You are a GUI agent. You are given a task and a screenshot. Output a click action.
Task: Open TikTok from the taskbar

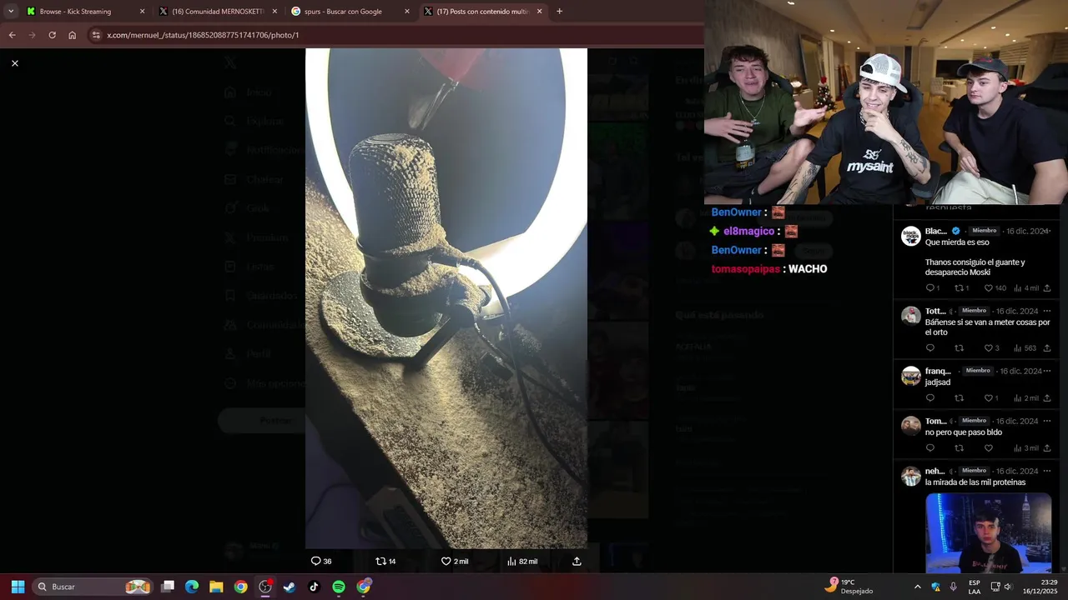pos(314,587)
